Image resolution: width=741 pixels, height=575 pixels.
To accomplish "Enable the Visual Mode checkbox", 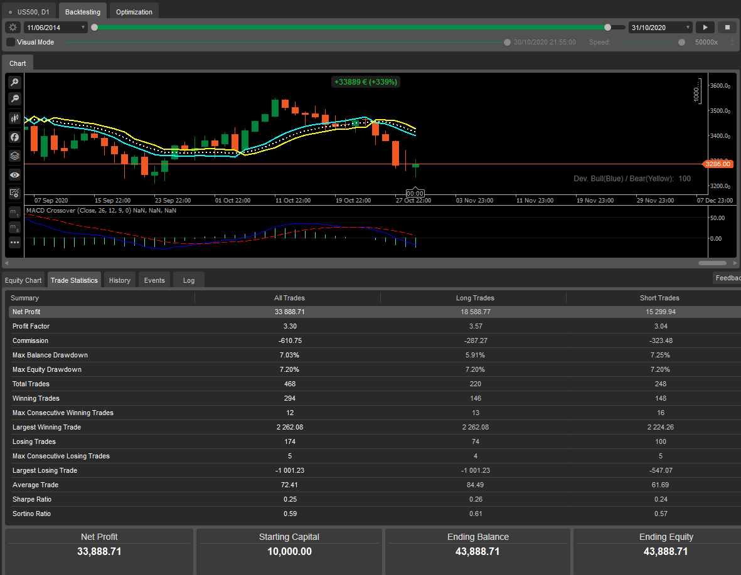I will pos(9,42).
